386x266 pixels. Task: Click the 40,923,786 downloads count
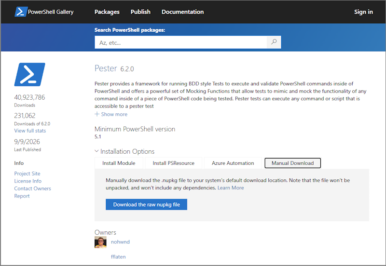point(29,97)
